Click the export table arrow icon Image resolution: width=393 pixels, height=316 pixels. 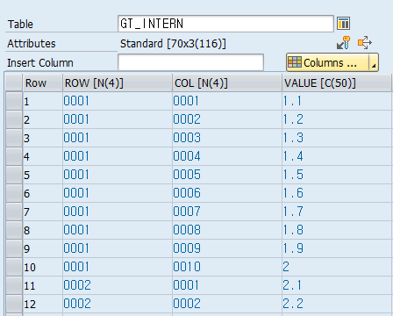tap(365, 43)
